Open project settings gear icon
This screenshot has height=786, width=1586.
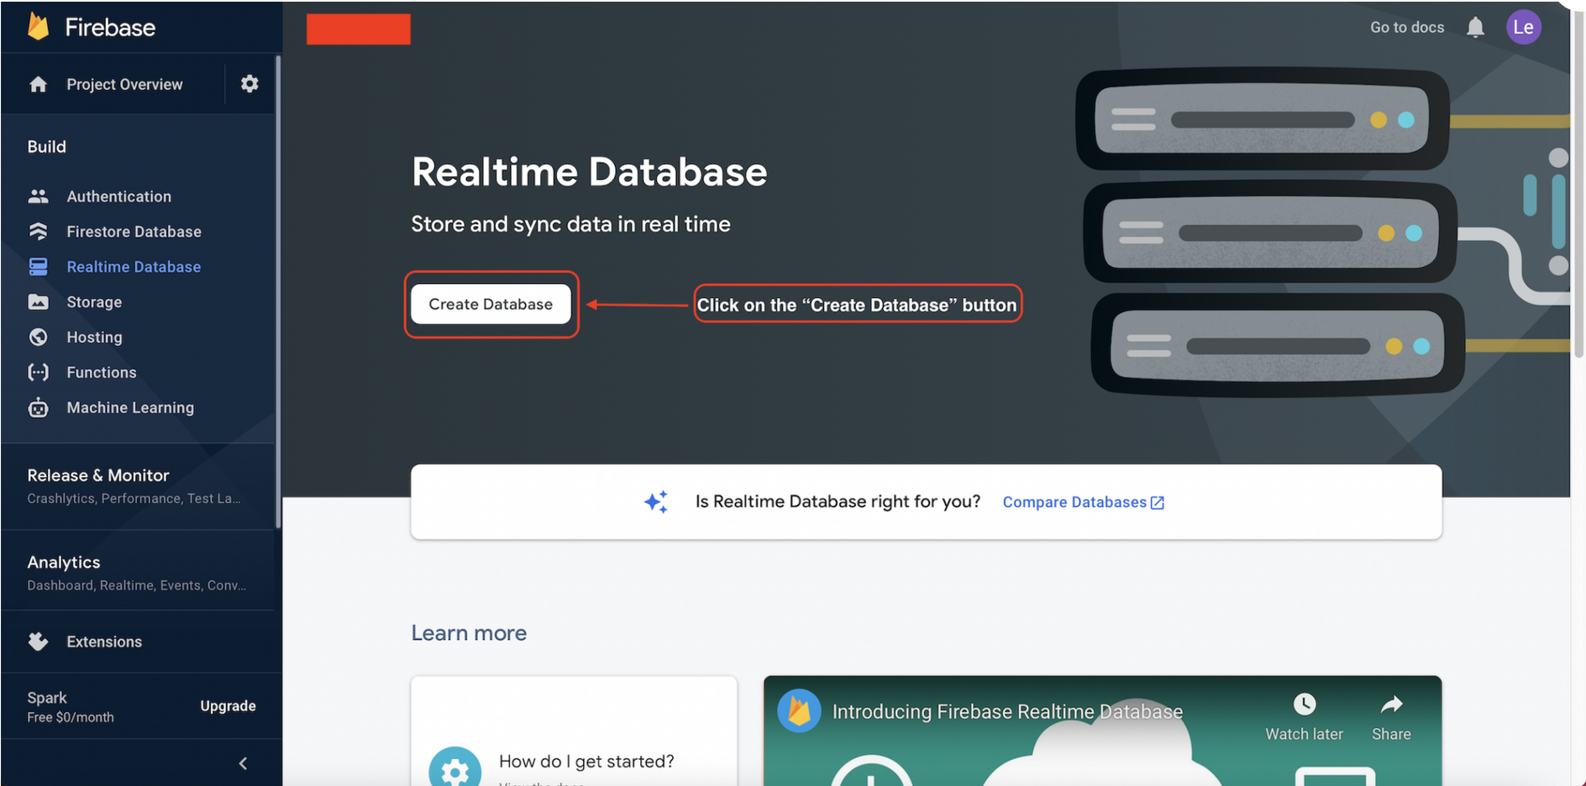(x=249, y=83)
